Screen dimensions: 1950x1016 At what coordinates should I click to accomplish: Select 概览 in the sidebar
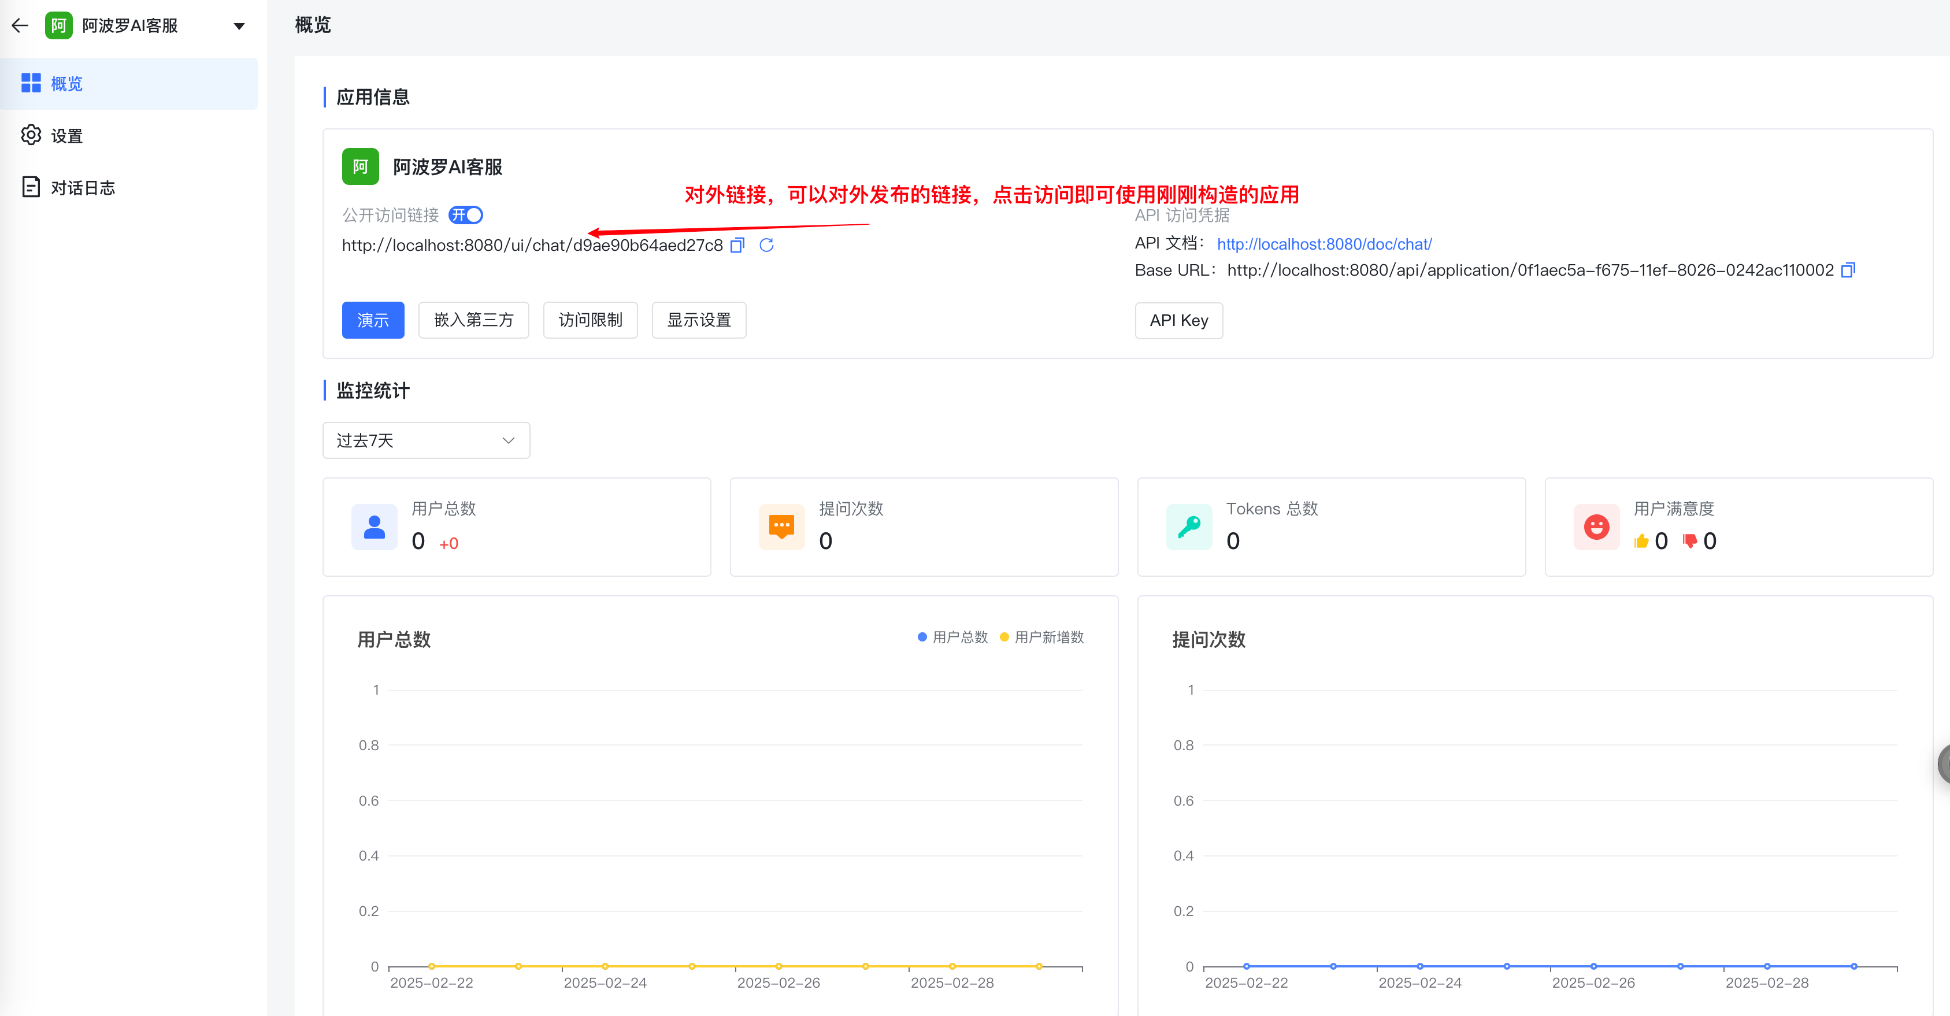(x=66, y=84)
